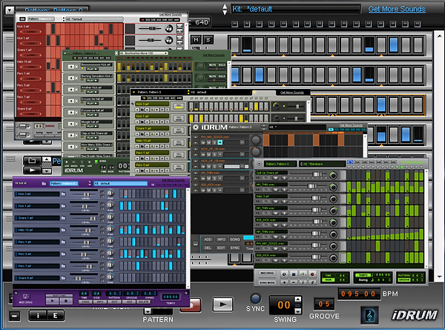Open the Get More Sounds link, main window
445x330 pixels.
[x=397, y=9]
